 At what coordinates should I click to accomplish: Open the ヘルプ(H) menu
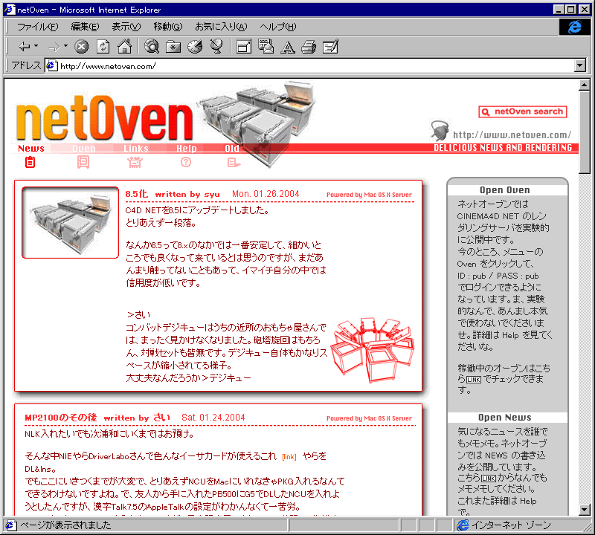[x=277, y=27]
